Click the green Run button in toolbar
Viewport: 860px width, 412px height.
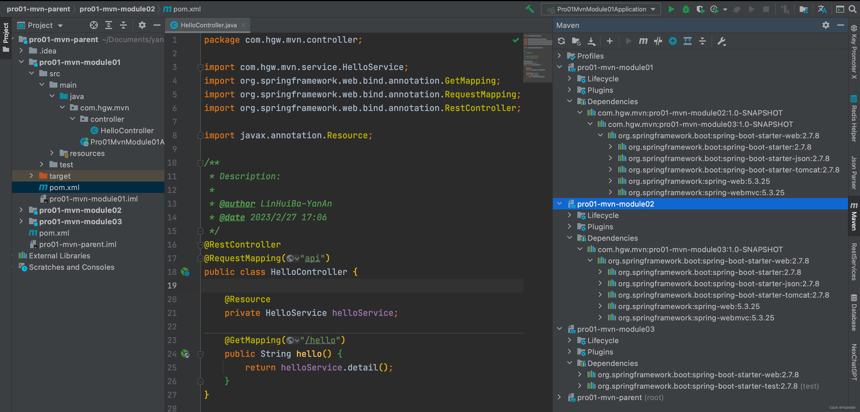pyautogui.click(x=671, y=8)
